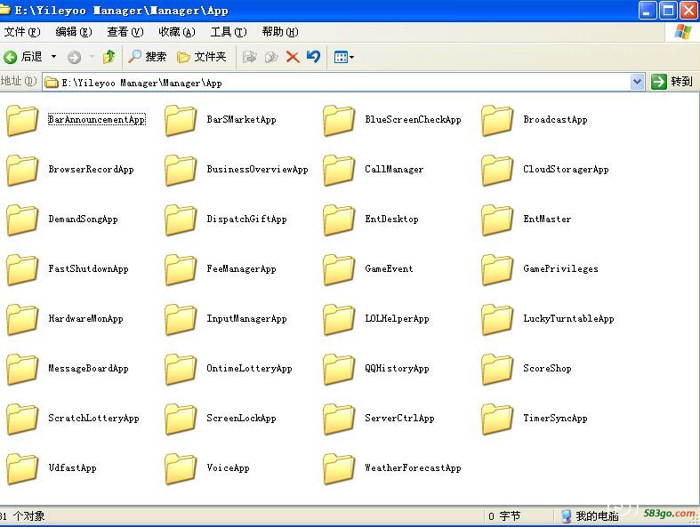The image size is (700, 527).
Task: Click the WeatherForecastApp folder name
Action: [x=413, y=468]
